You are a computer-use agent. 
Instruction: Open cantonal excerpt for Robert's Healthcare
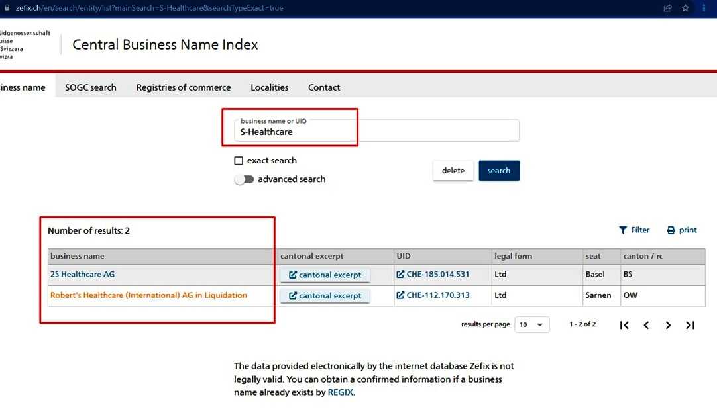(x=325, y=296)
